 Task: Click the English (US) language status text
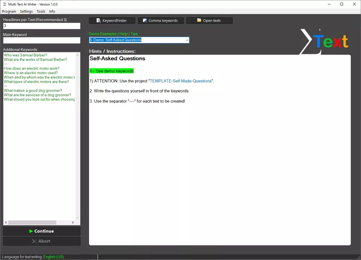(53, 257)
